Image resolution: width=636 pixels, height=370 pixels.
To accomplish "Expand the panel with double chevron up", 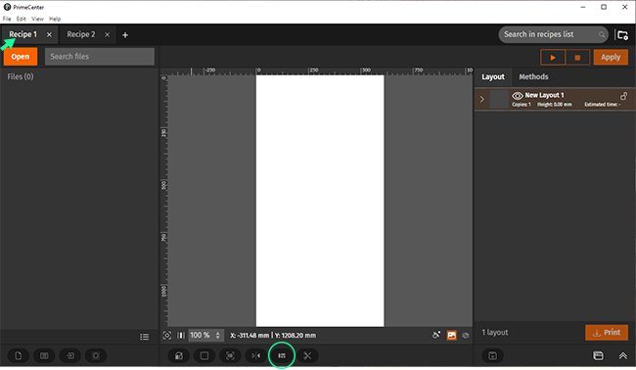I will pyautogui.click(x=622, y=355).
